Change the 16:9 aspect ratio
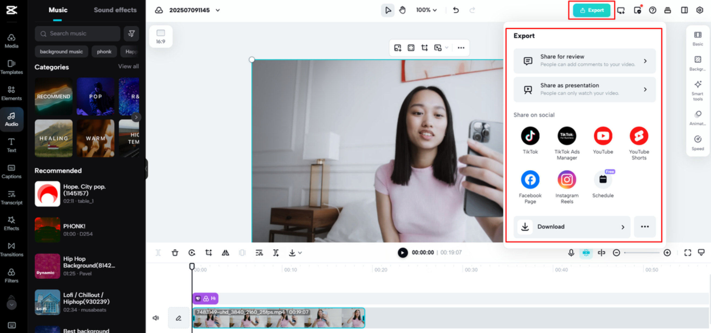 click(161, 37)
